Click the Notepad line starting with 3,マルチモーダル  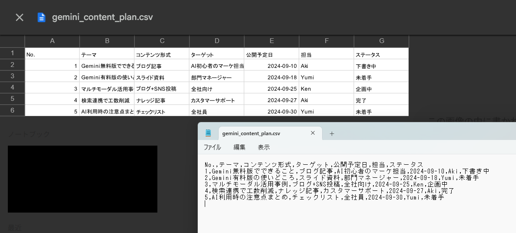click(x=326, y=184)
